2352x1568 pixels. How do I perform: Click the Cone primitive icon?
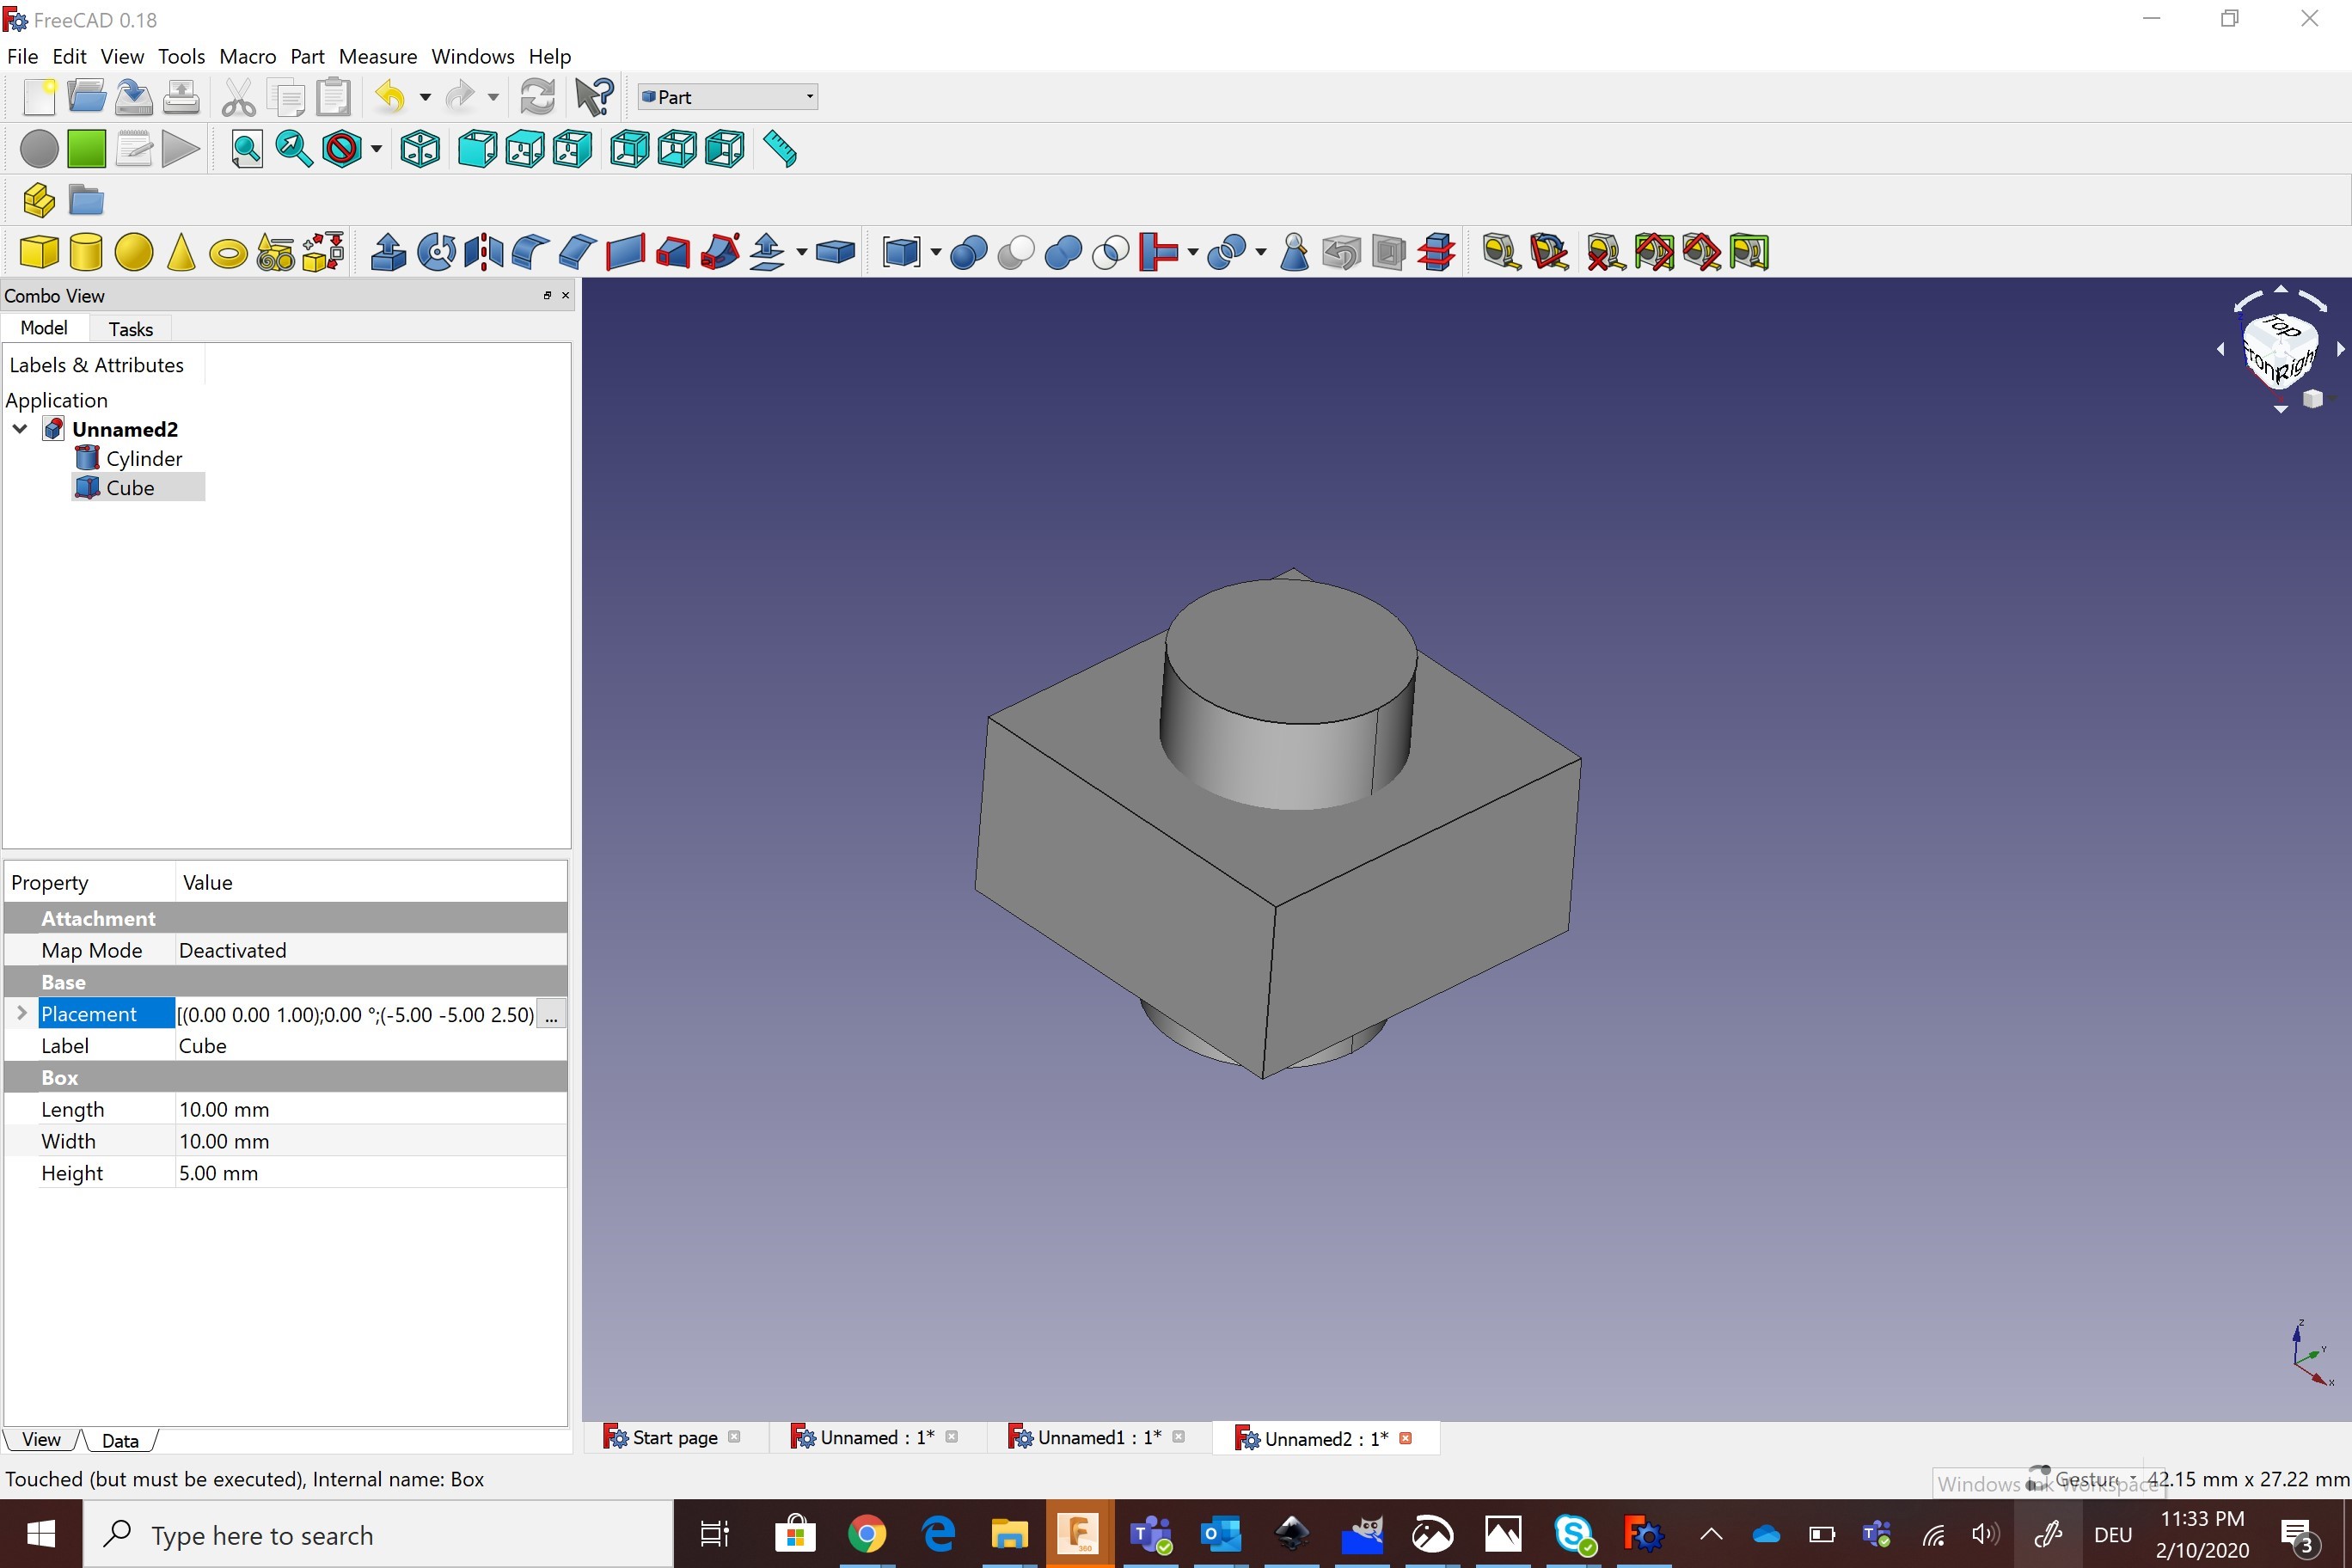(x=181, y=252)
